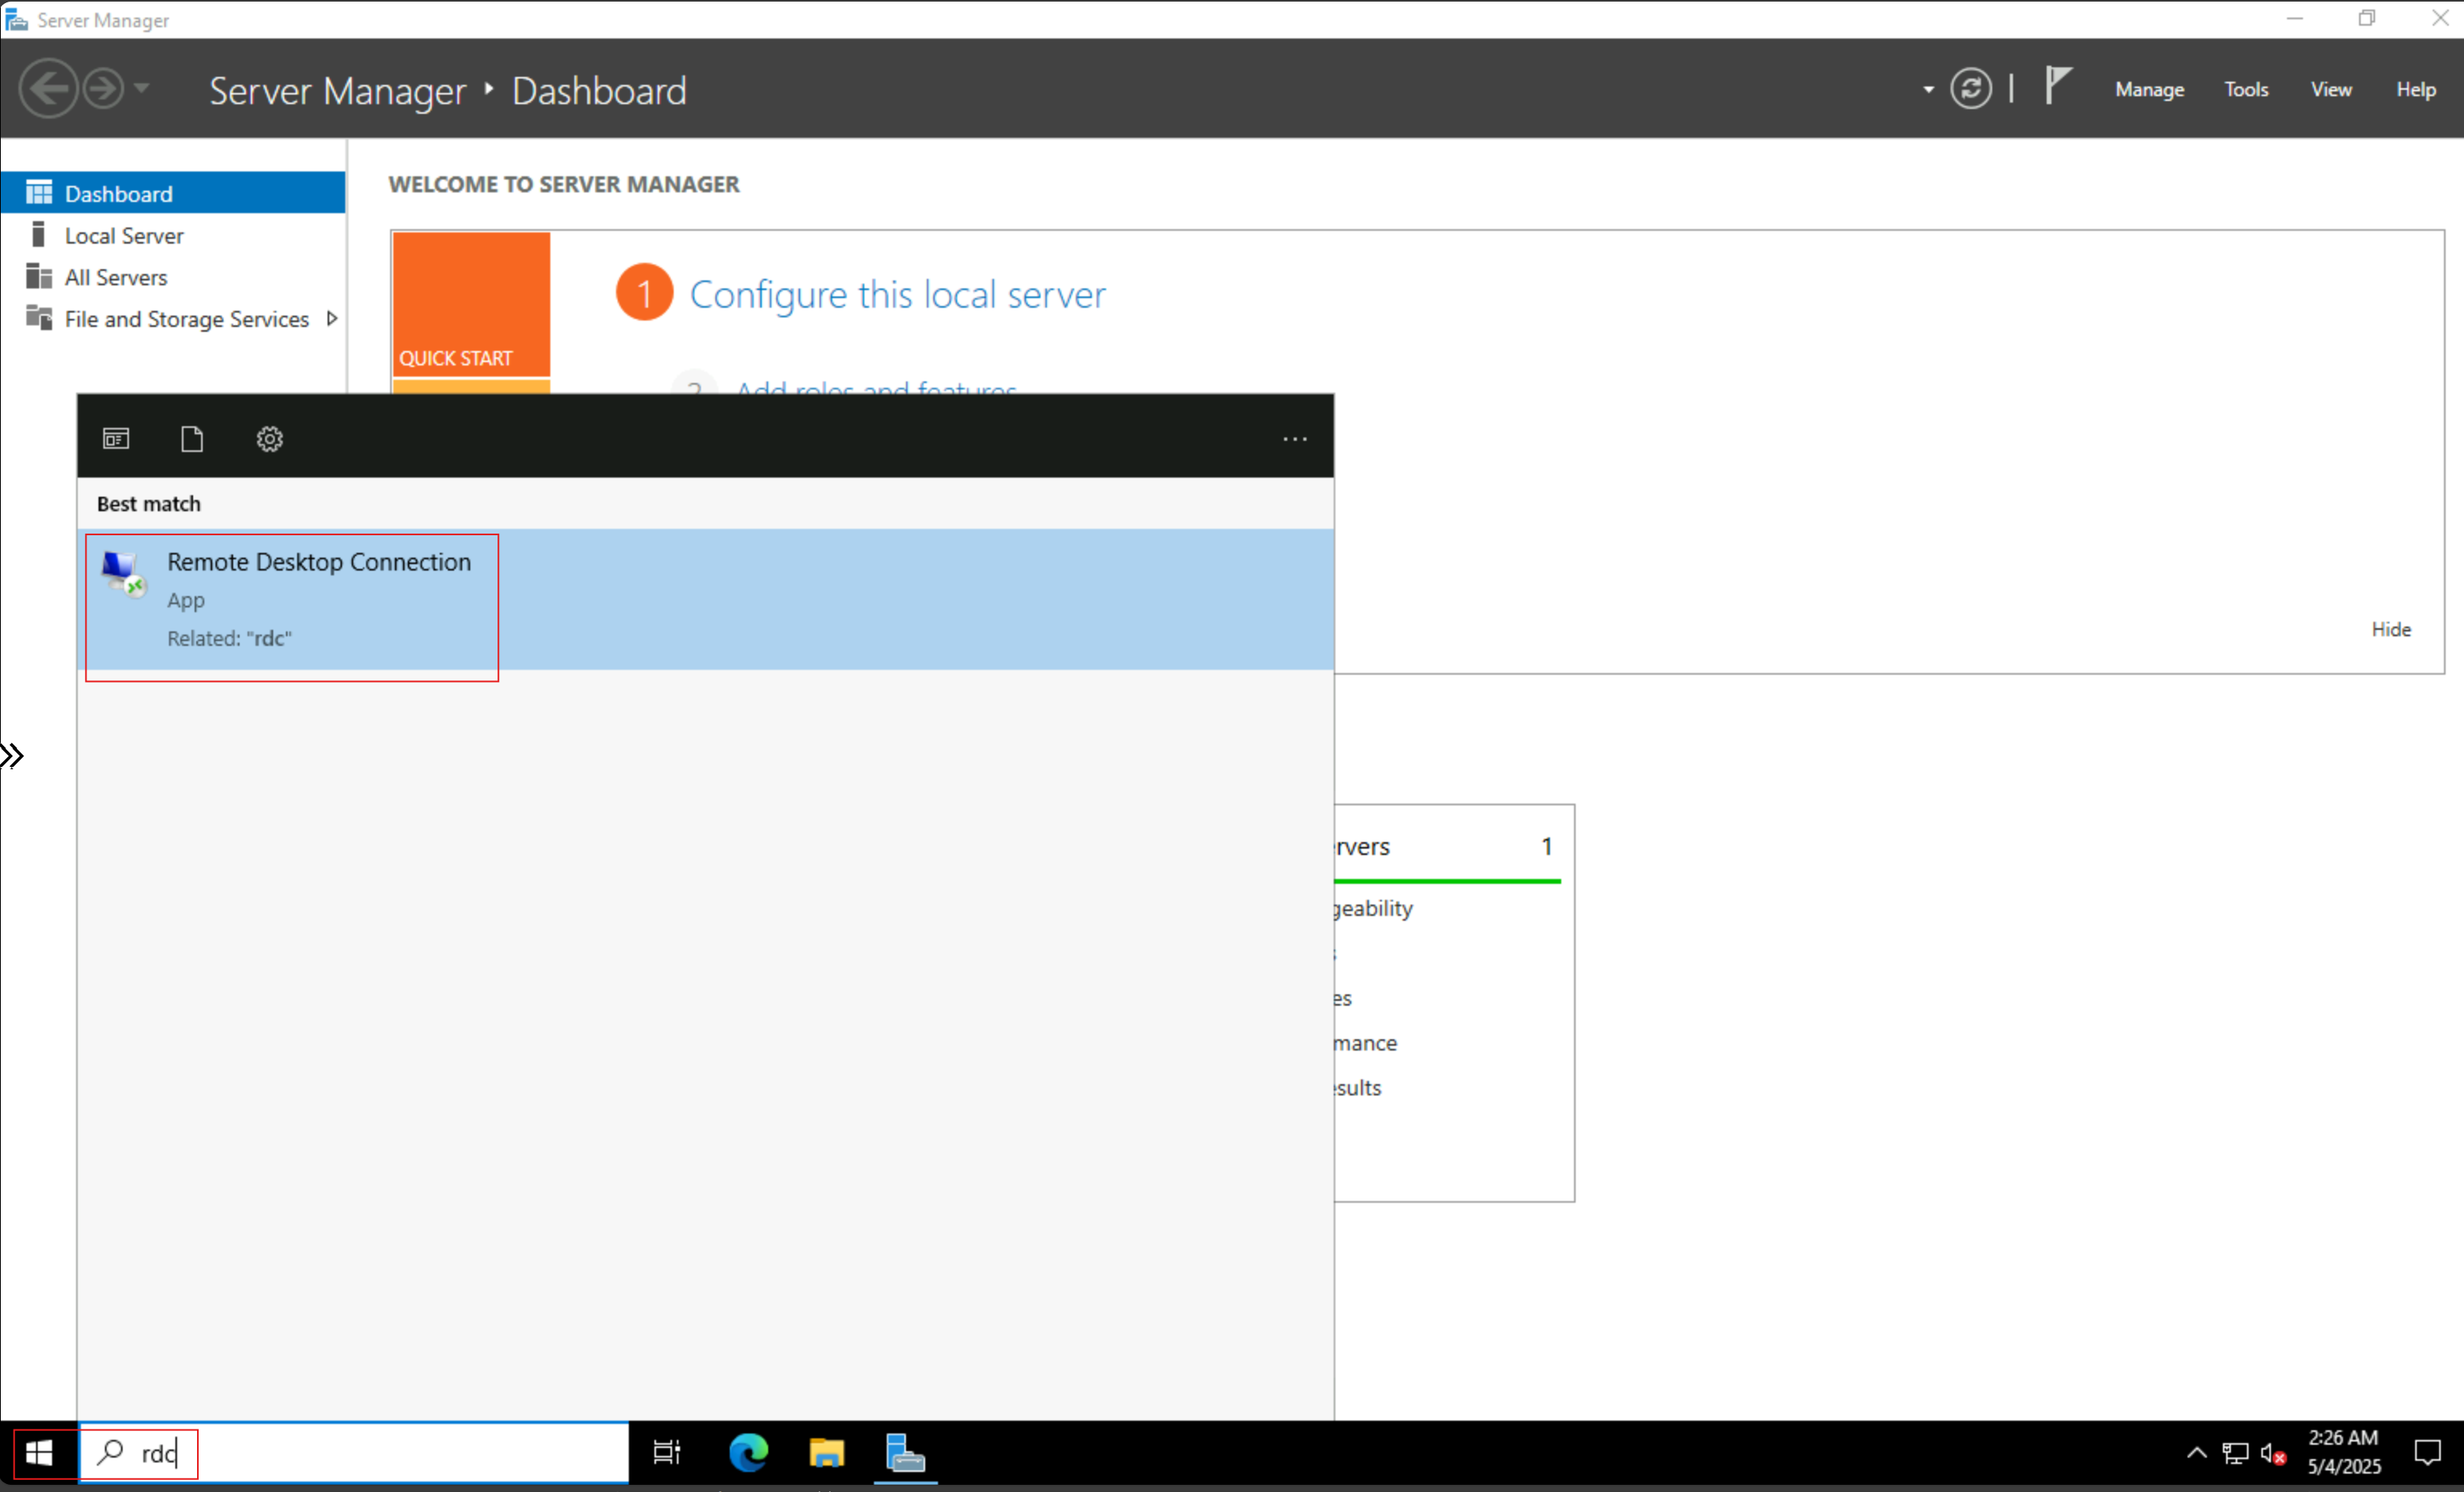Viewport: 2464px width, 1492px height.
Task: Expand File and Storage Services submenu arrow
Action: (x=332, y=318)
